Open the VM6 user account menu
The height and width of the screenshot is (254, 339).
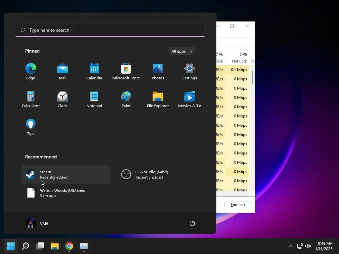pyautogui.click(x=37, y=223)
